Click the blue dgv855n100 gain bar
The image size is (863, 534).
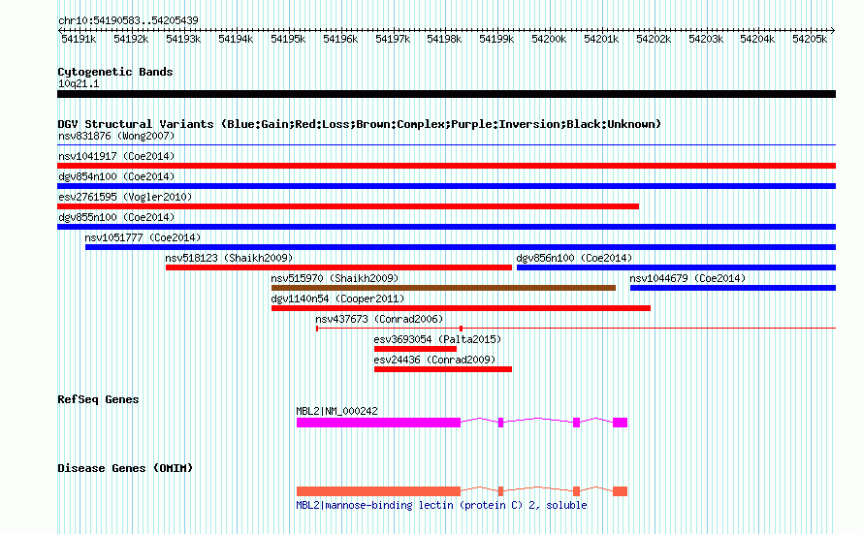pos(446,227)
